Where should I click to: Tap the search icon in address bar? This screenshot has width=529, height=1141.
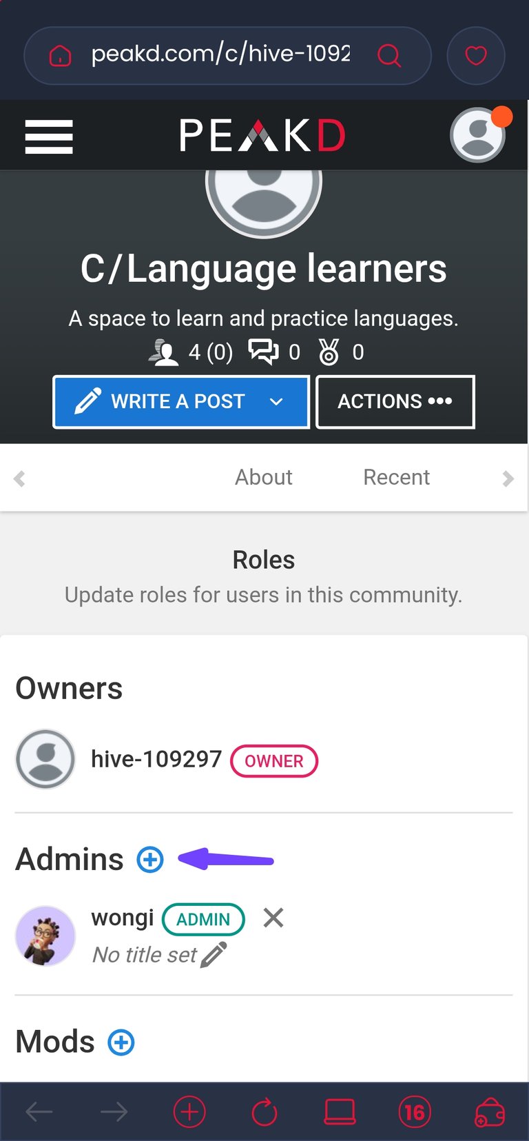pyautogui.click(x=389, y=55)
